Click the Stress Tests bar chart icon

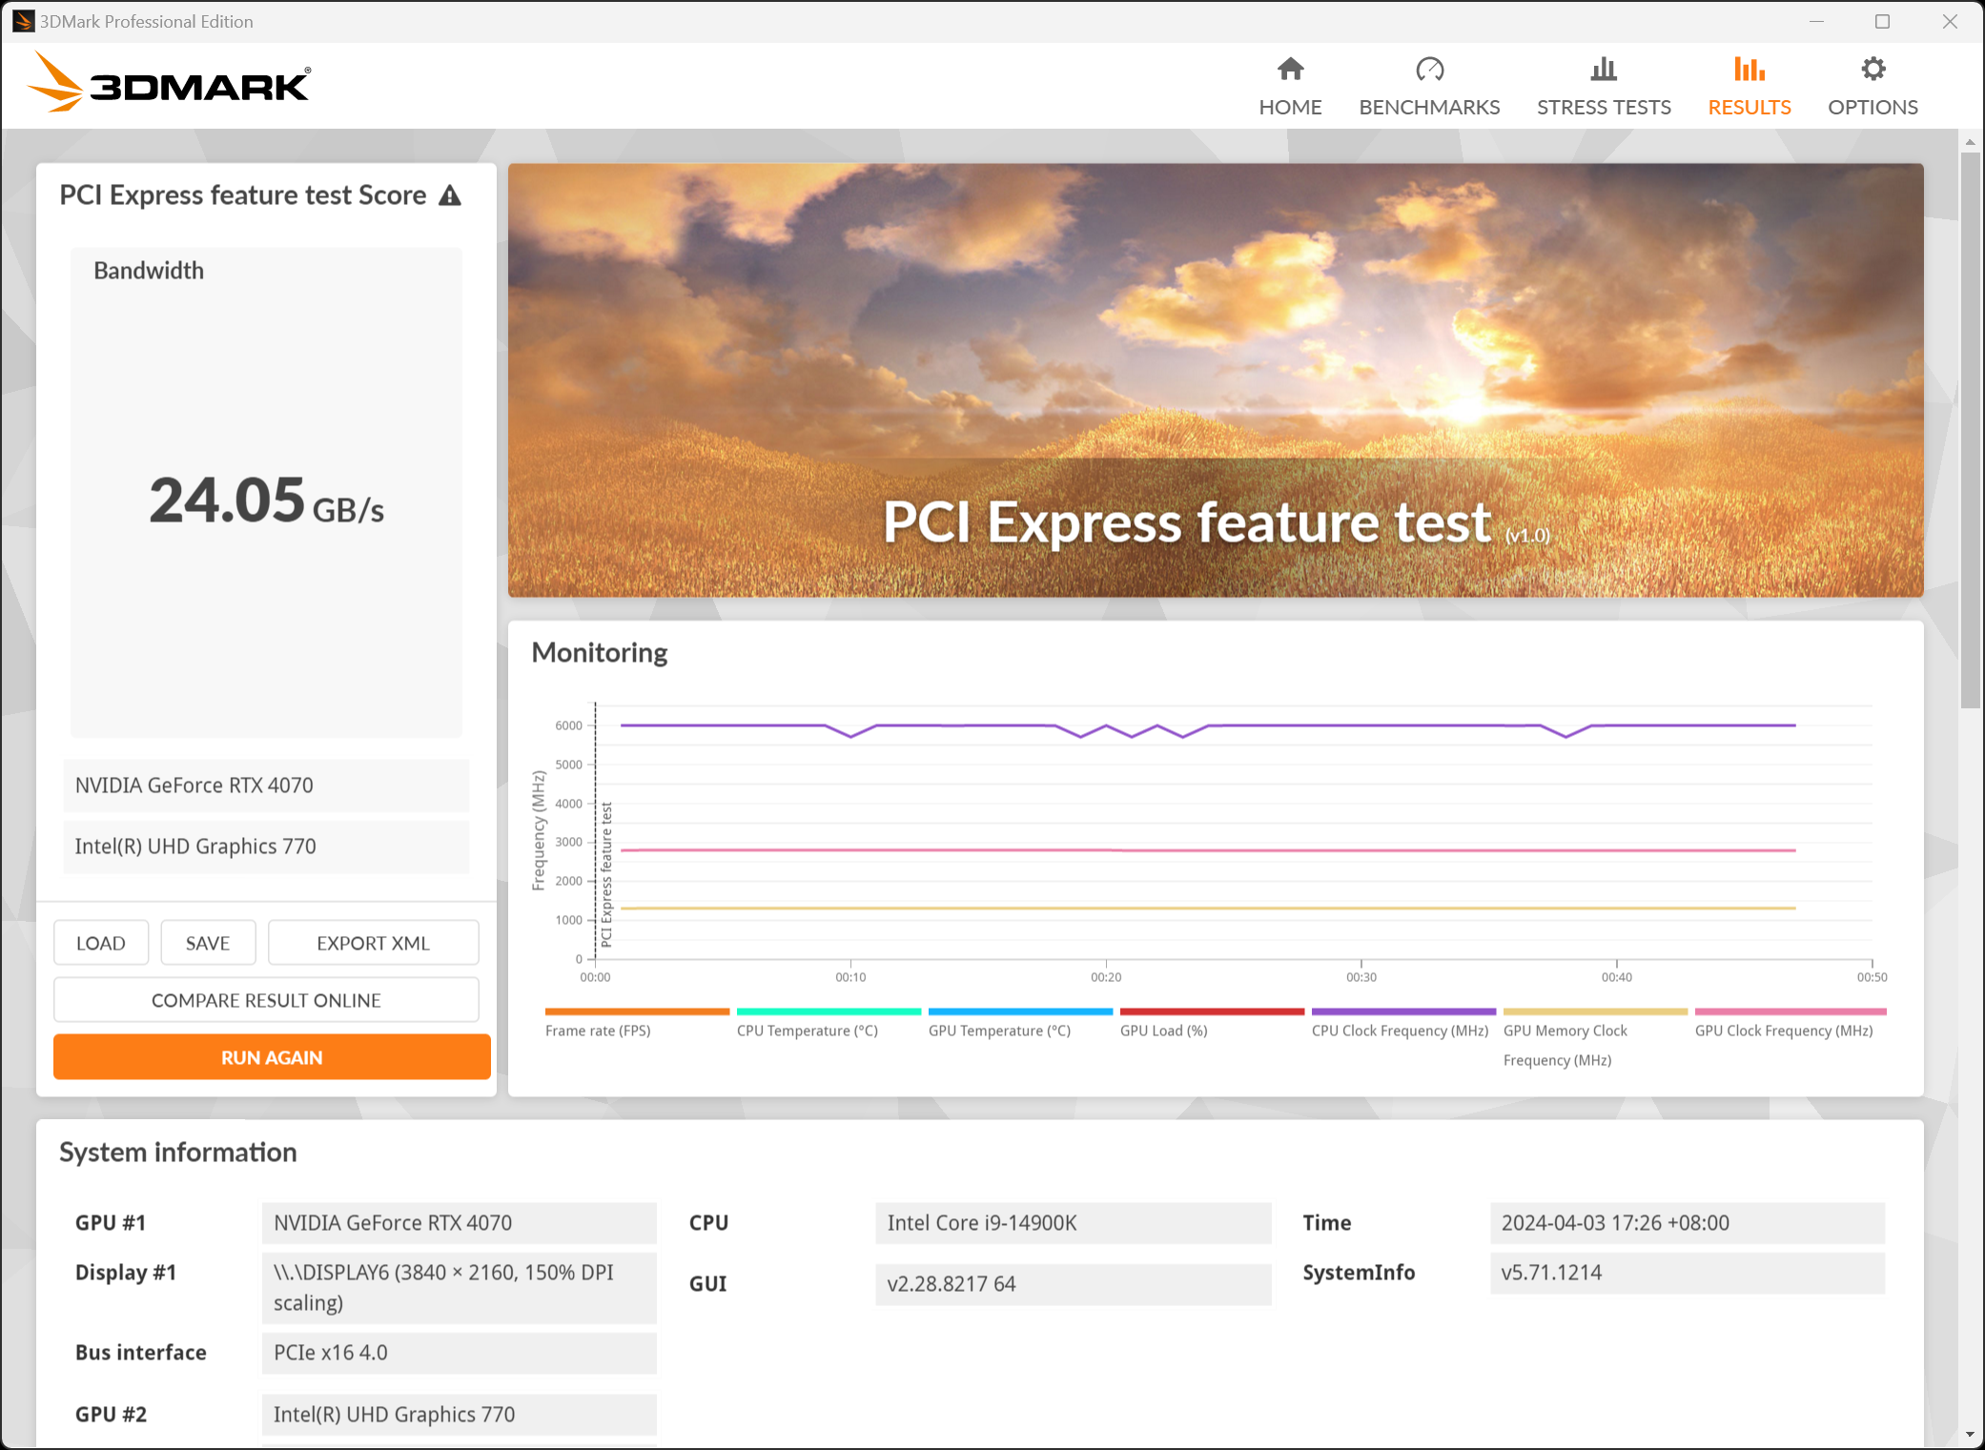pos(1604,69)
